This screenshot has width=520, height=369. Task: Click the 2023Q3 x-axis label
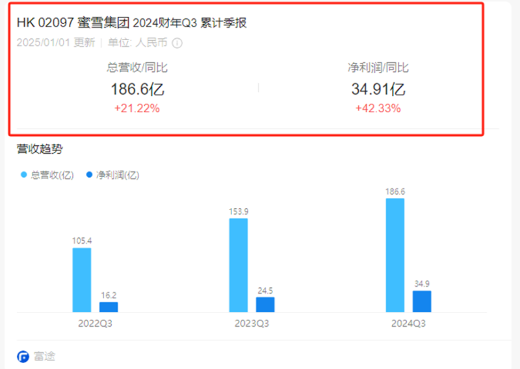pos(252,322)
